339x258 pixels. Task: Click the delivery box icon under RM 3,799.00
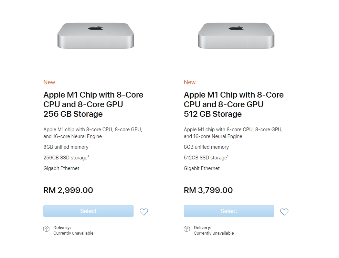(187, 229)
